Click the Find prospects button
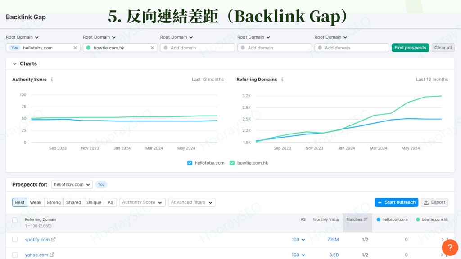This screenshot has width=461, height=259. pos(410,47)
